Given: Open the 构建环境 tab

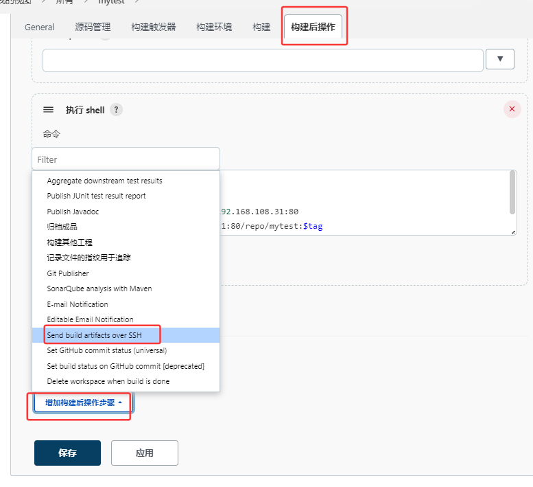Looking at the screenshot, I should click(x=214, y=27).
